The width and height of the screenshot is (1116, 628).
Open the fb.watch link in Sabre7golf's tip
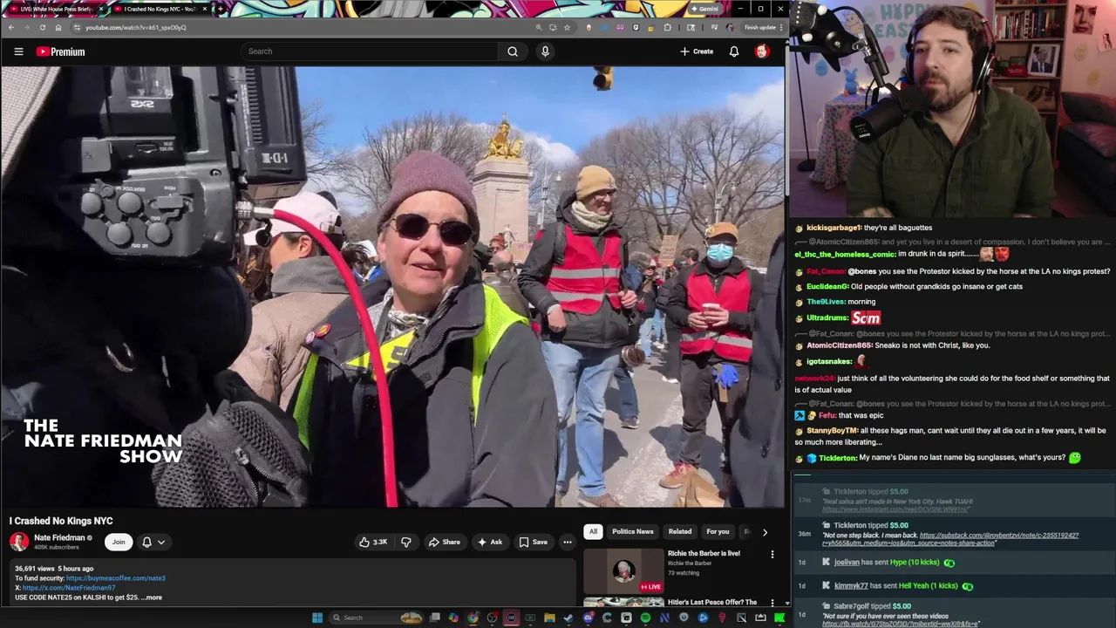(901, 624)
